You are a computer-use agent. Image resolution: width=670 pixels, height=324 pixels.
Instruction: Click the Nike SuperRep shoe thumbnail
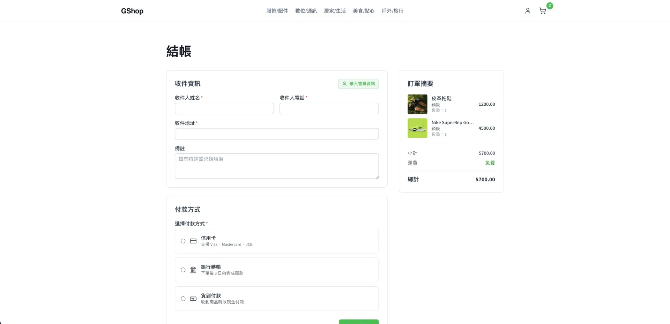417,128
